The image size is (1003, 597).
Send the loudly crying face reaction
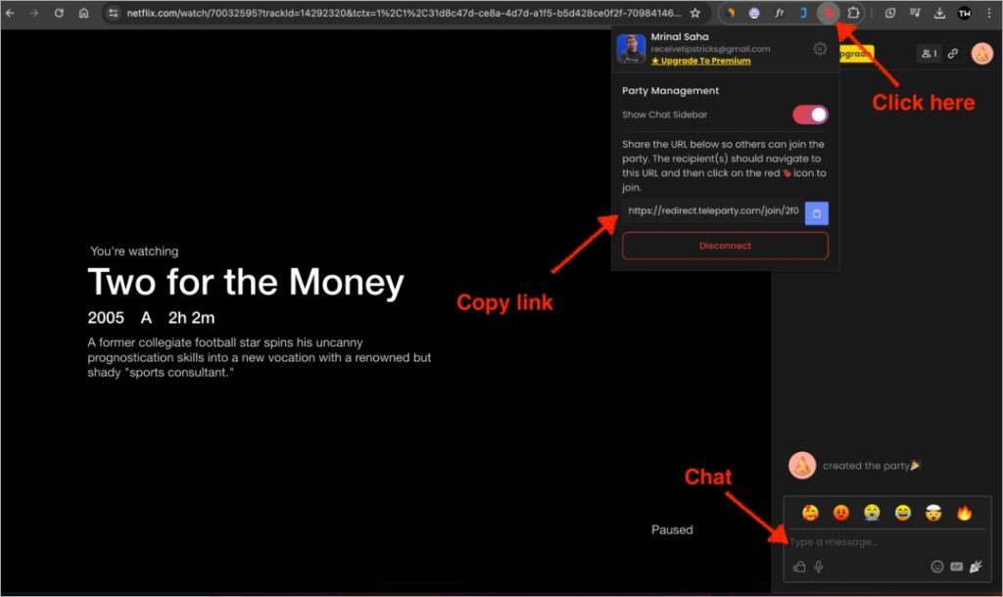(872, 513)
